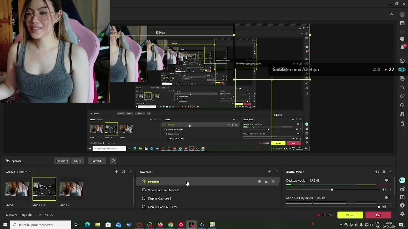
Task: Select the sponsor source row
Action: [208, 182]
